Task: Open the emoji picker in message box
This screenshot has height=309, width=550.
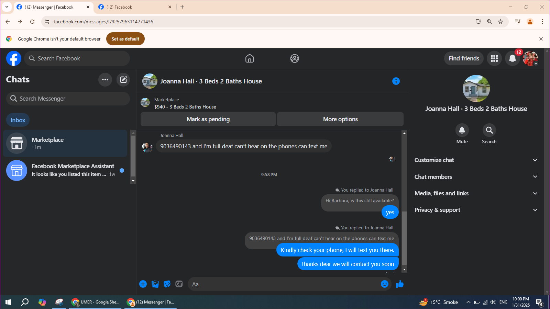Action: pos(385,284)
